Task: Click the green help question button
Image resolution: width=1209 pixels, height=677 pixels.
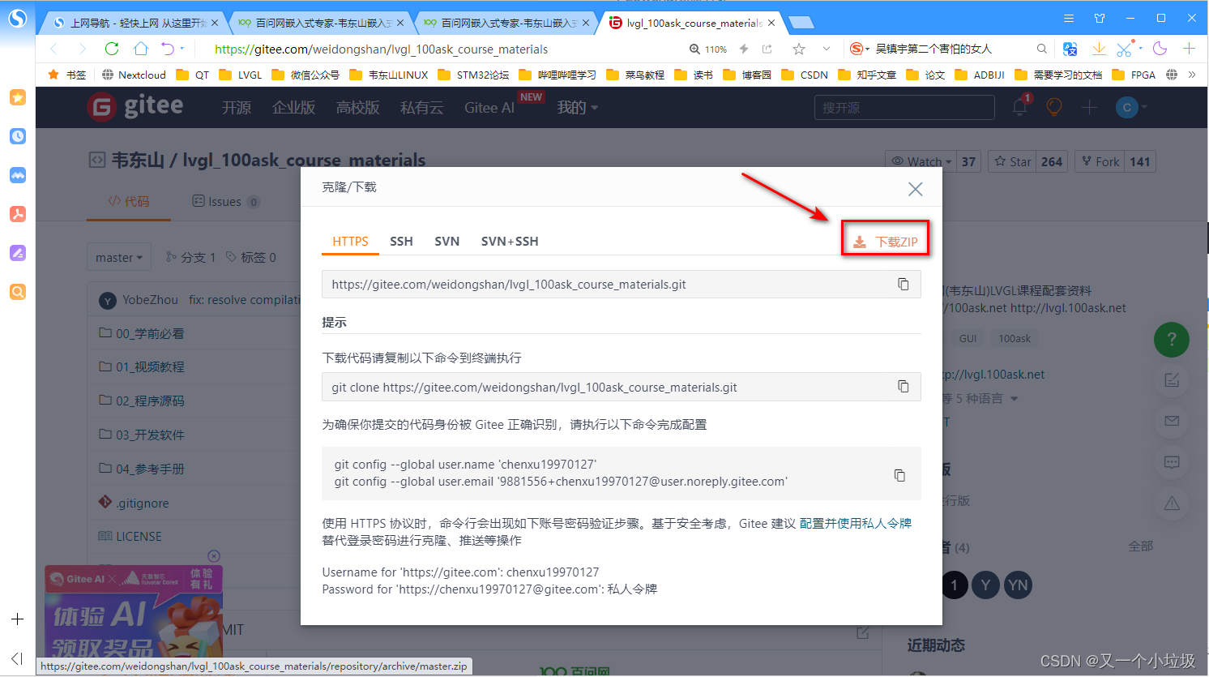Action: point(1171,339)
